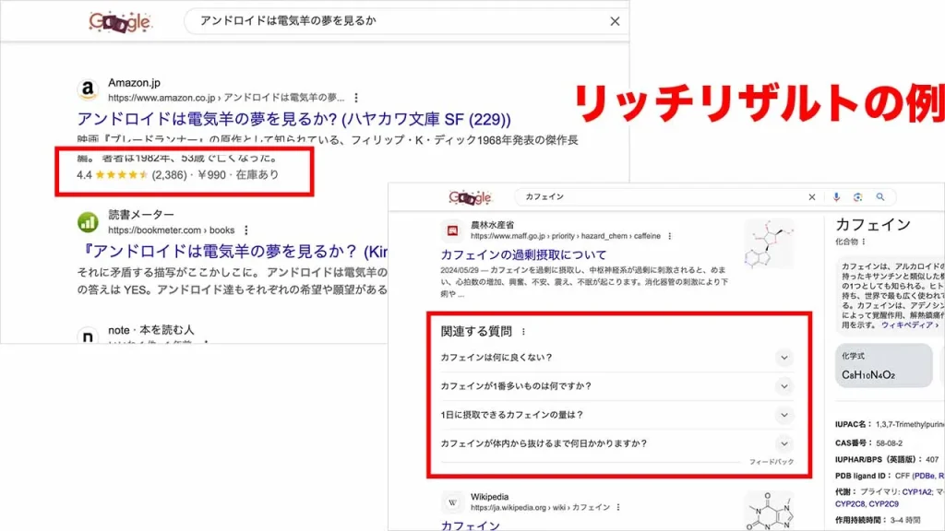The image size is (945, 531).
Task: Click the microphone voice search icon
Action: (836, 197)
